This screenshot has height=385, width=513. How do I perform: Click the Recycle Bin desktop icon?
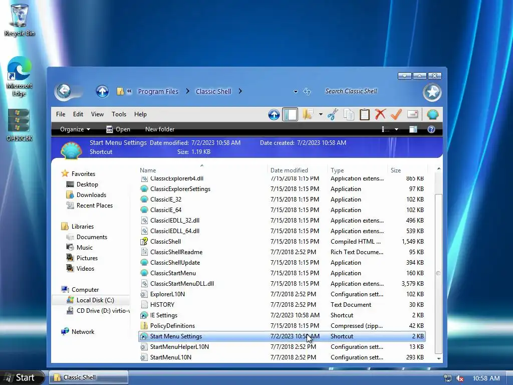[x=20, y=20]
